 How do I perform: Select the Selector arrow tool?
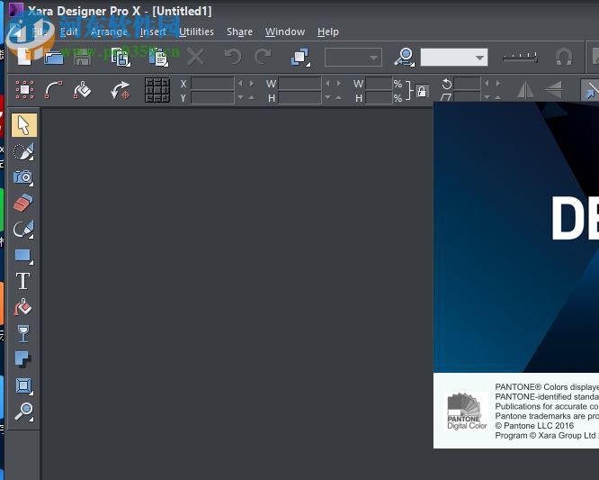click(x=24, y=125)
